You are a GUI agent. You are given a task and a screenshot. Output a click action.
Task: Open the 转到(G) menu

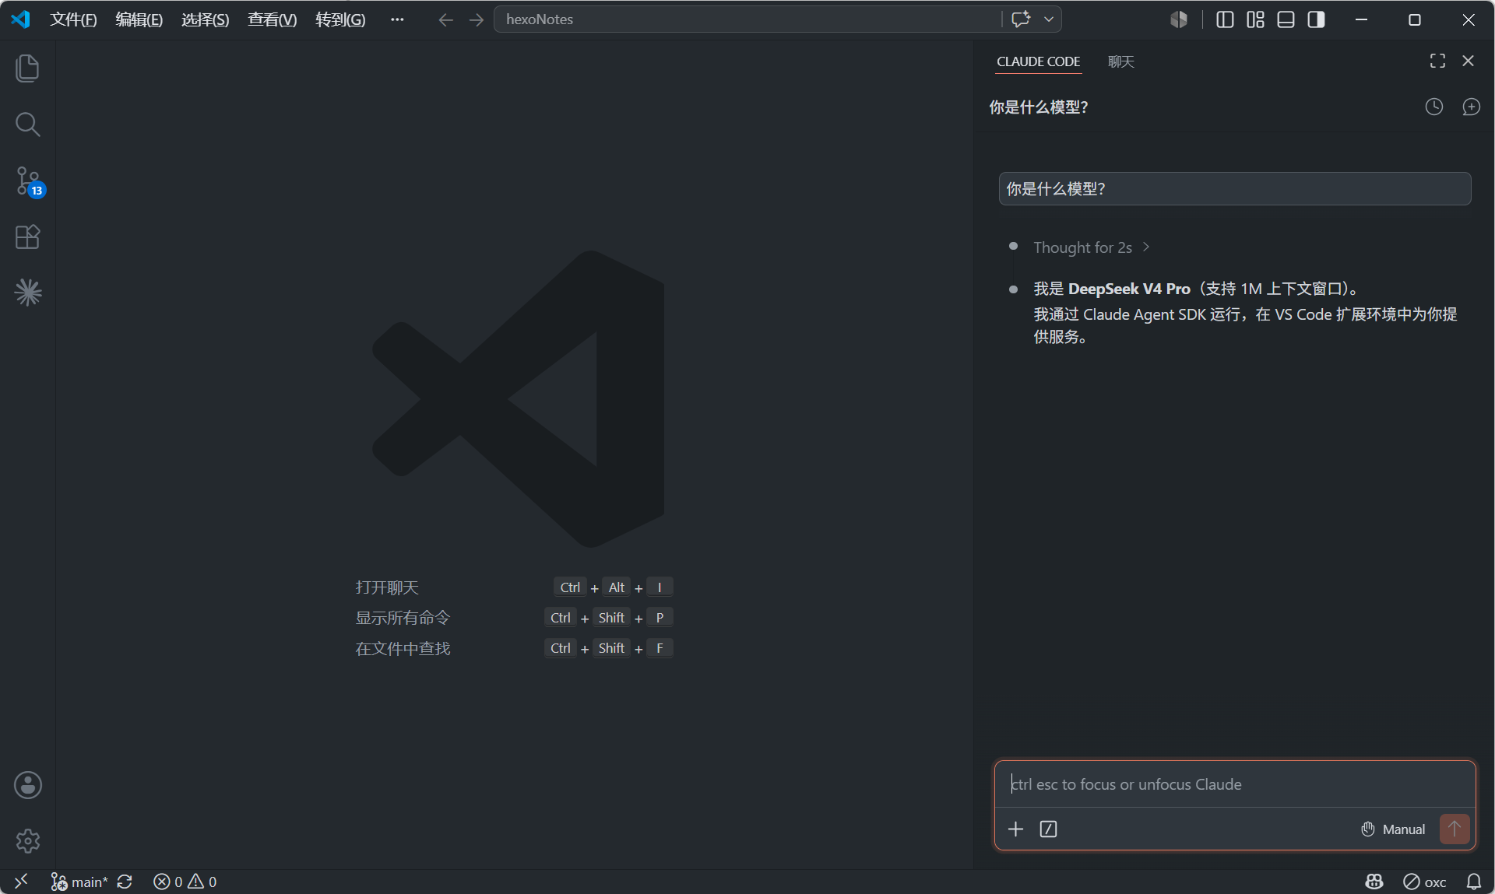340,19
